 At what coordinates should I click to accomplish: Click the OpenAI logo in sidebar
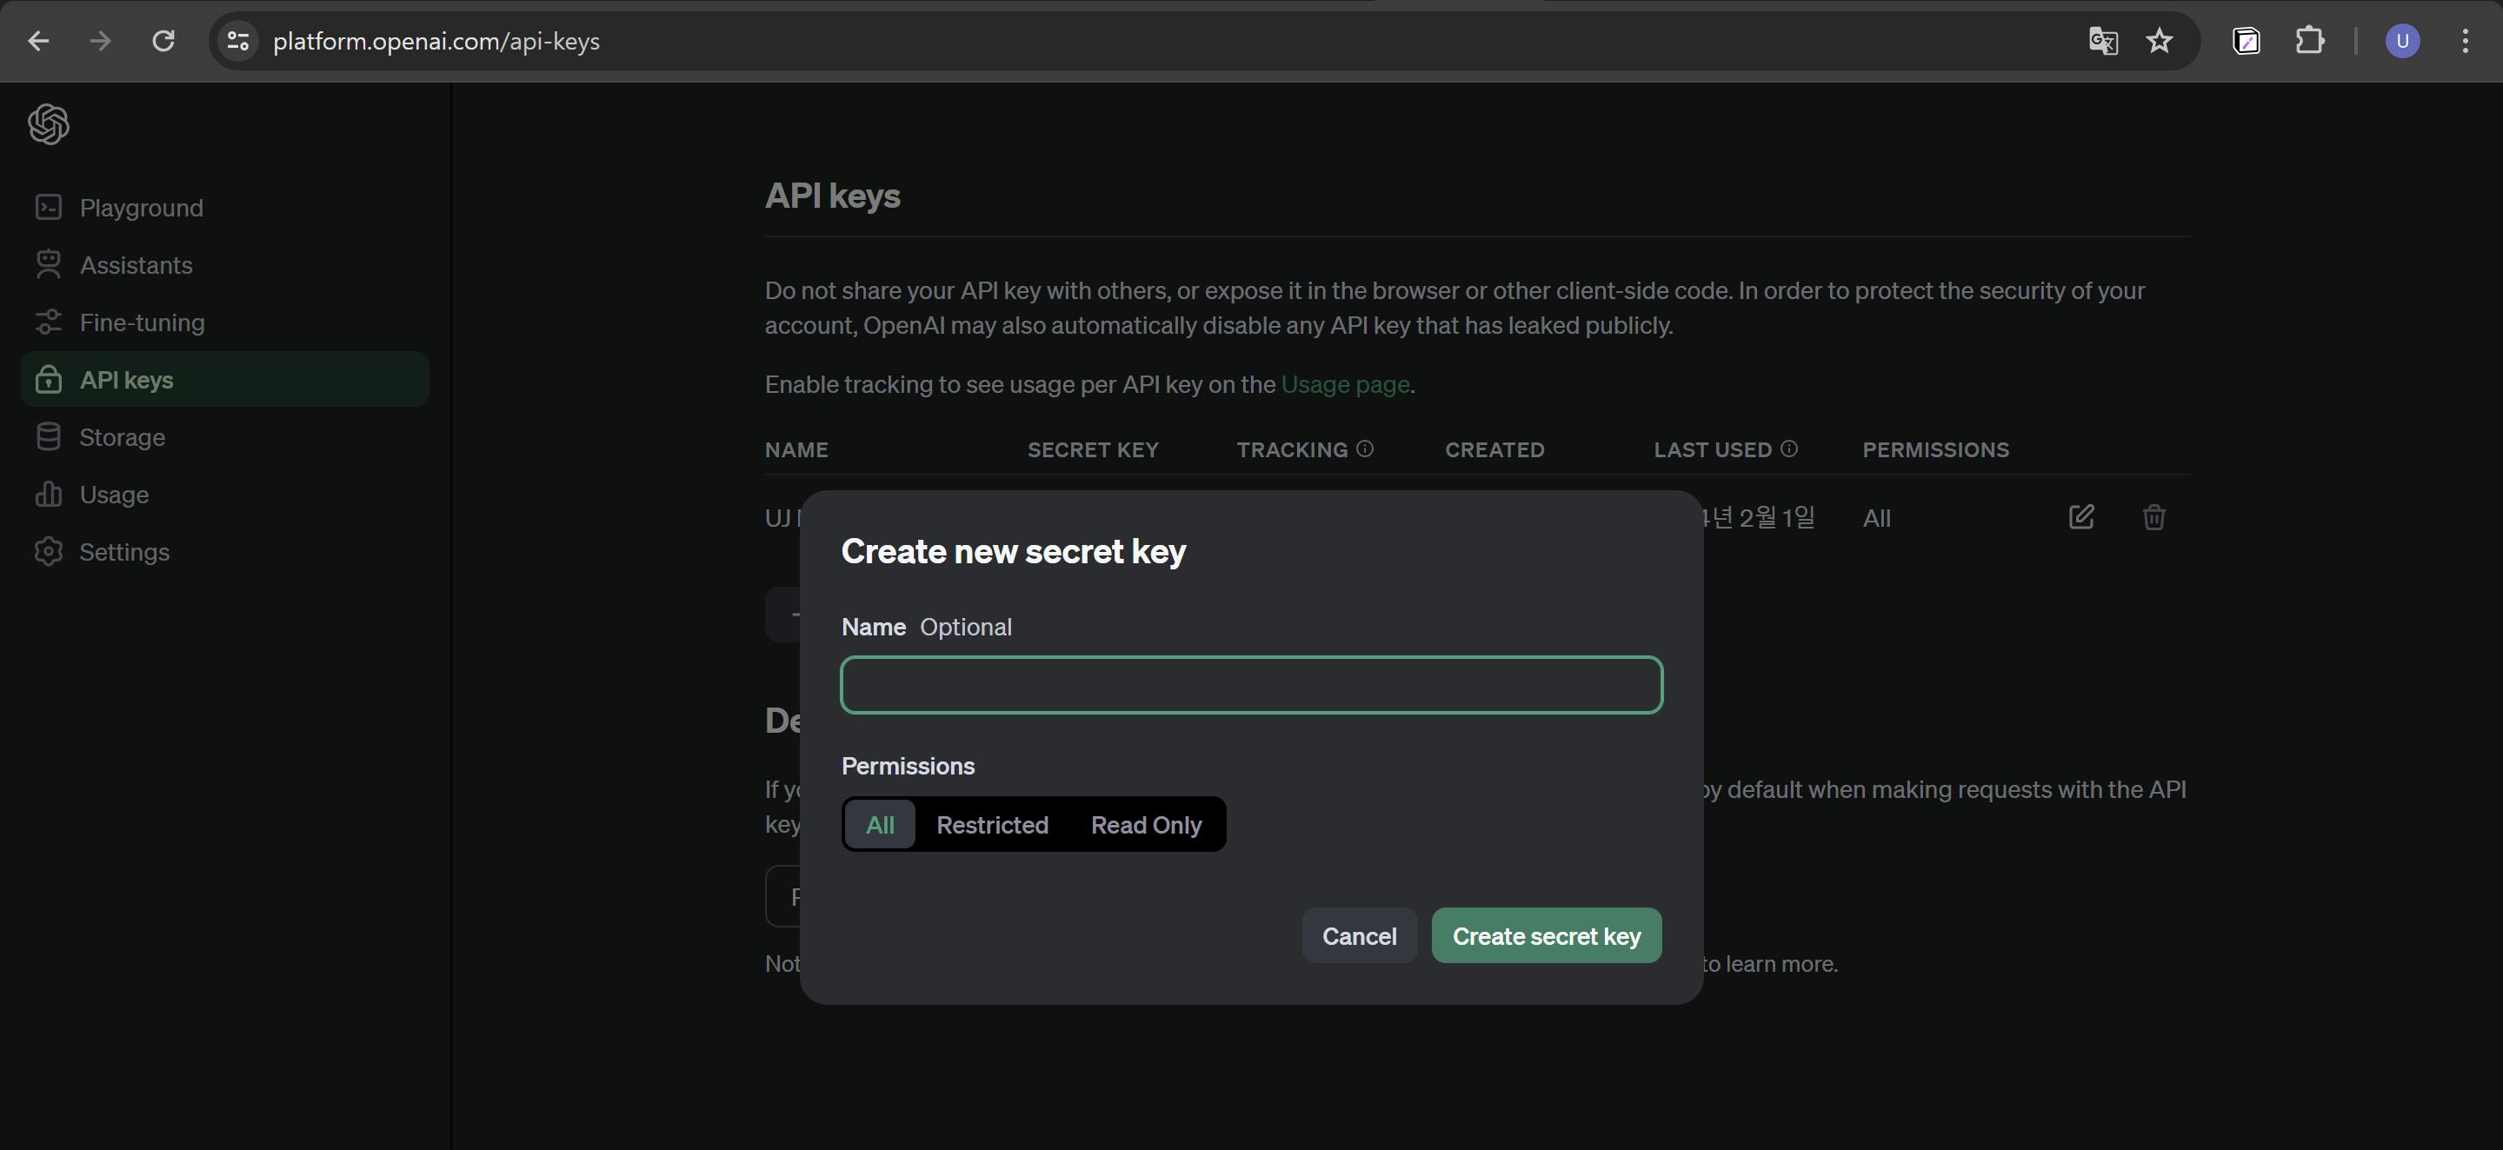click(x=49, y=124)
